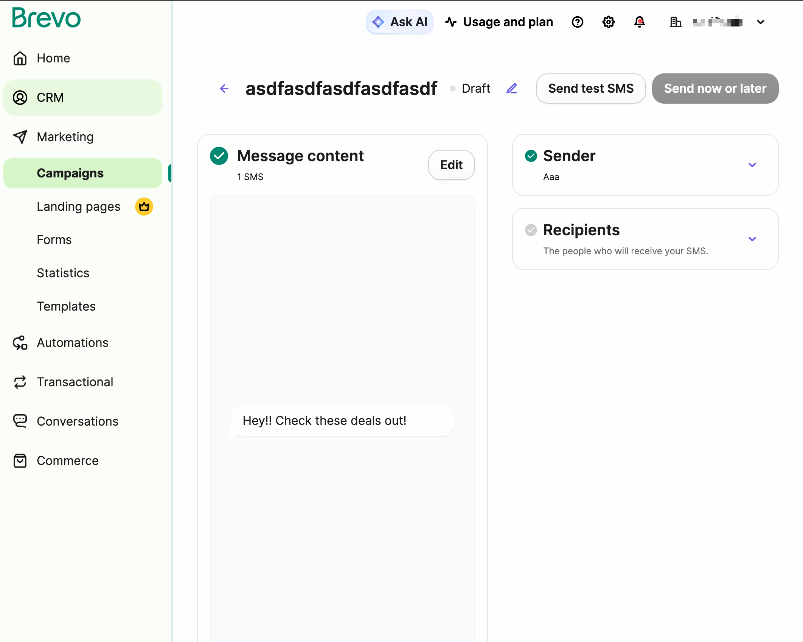Click the Sender green check indicator
Screen dimensions: 803x642
[x=531, y=156]
